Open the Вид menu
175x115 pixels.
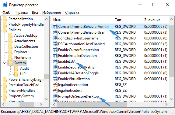[35, 13]
